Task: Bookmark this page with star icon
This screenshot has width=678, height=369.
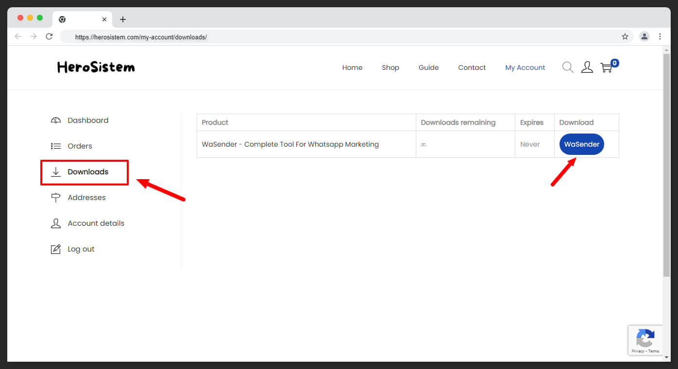Action: tap(625, 36)
